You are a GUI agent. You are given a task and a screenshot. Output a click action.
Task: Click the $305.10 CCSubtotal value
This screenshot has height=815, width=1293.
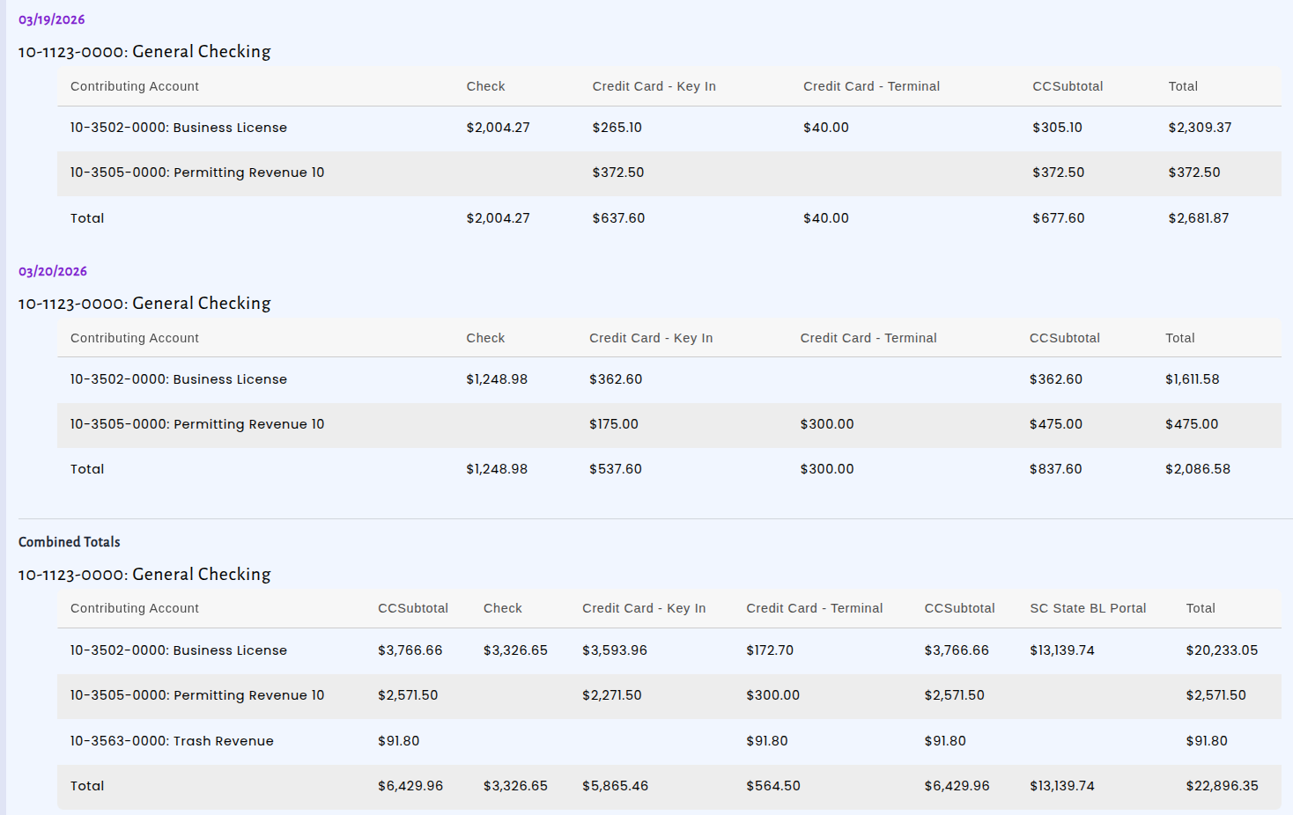click(x=1058, y=128)
